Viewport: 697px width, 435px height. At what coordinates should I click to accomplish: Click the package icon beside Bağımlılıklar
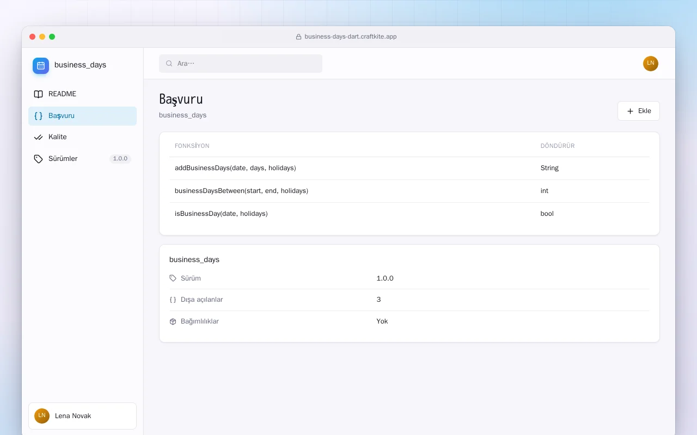coord(173,321)
